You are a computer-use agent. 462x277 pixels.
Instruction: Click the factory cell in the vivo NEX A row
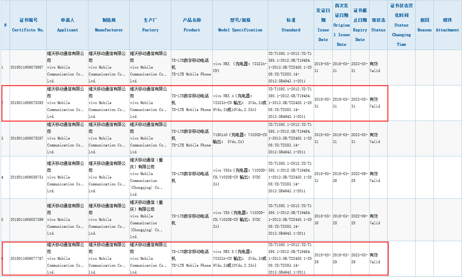pos(150,103)
